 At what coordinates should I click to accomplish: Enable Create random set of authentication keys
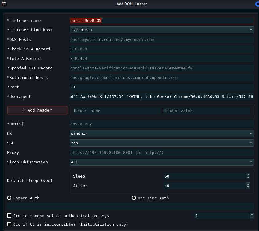tap(9, 216)
